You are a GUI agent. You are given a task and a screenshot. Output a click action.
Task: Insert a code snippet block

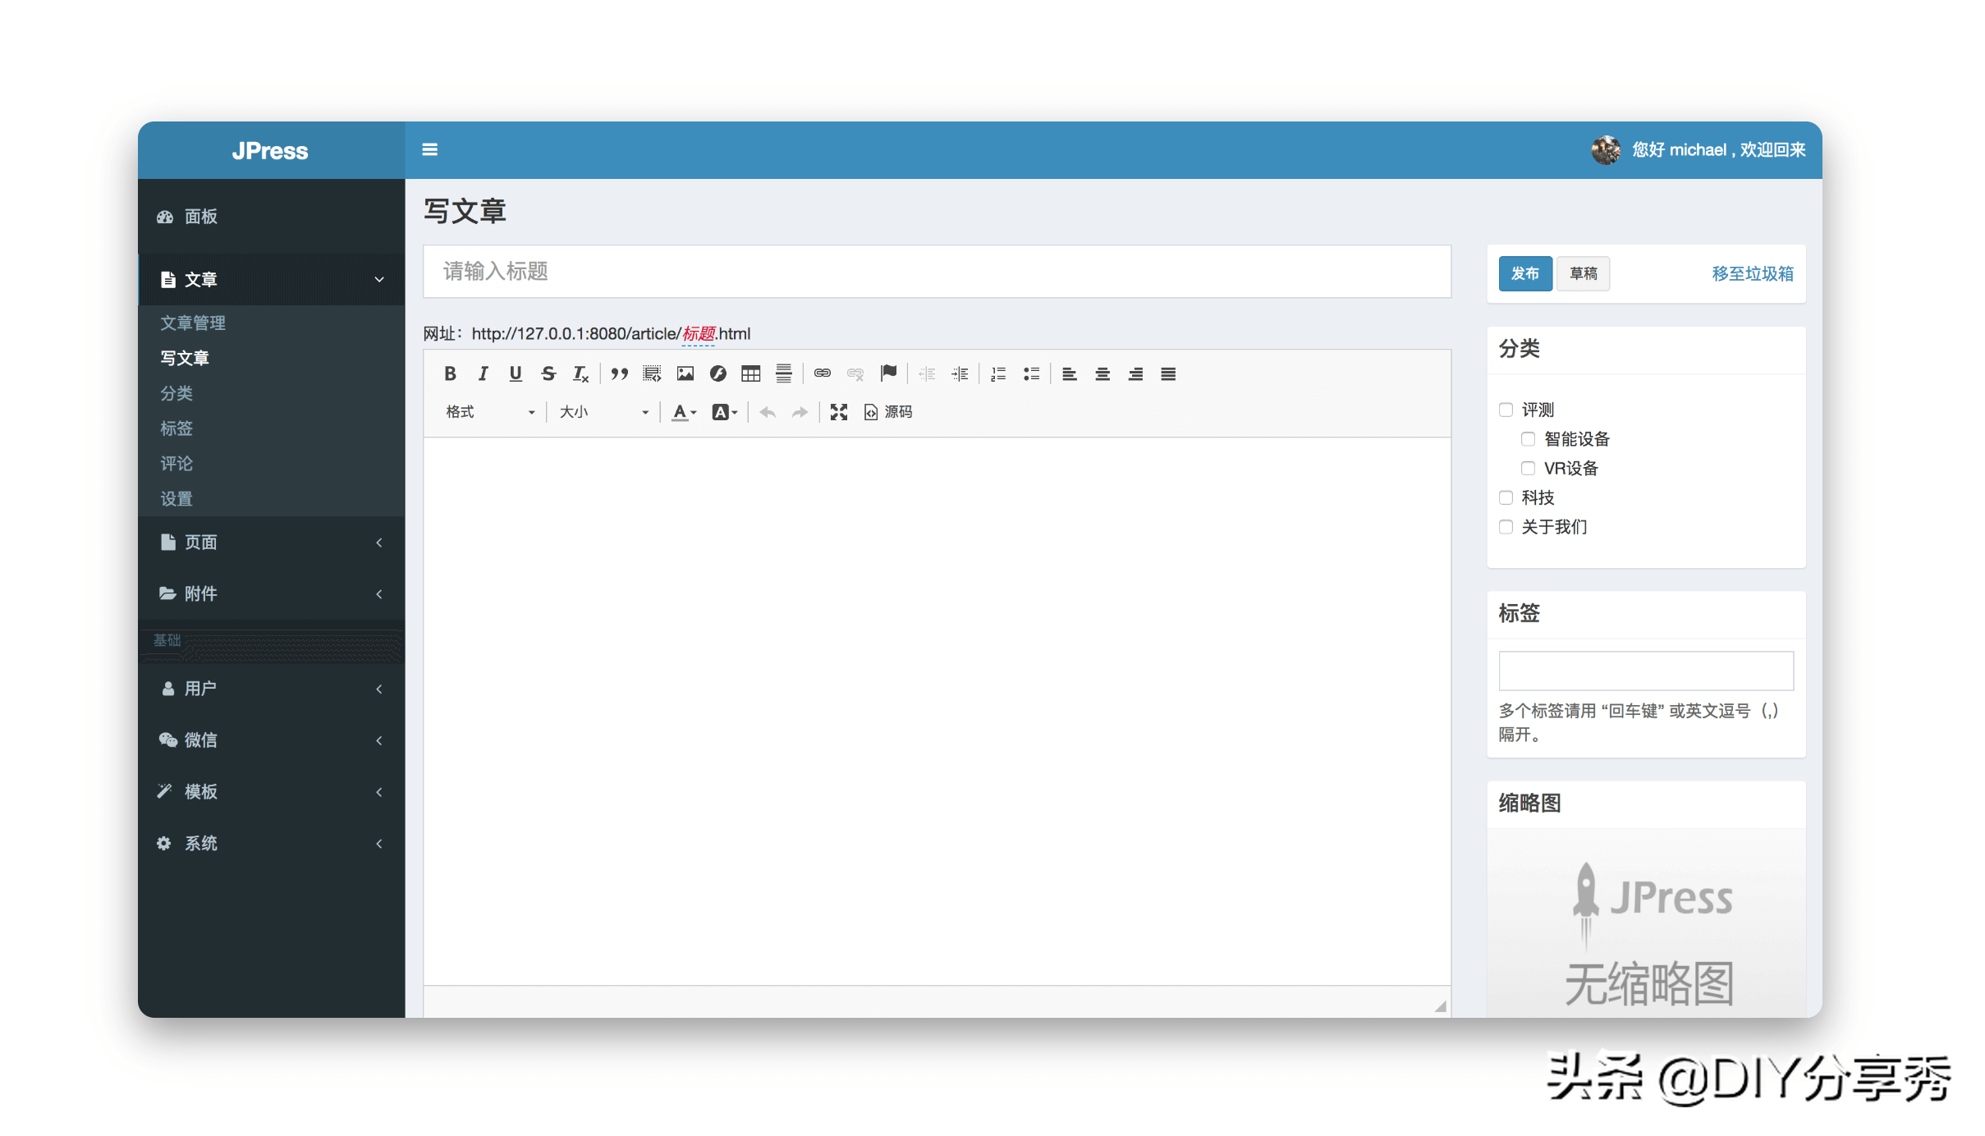point(652,374)
